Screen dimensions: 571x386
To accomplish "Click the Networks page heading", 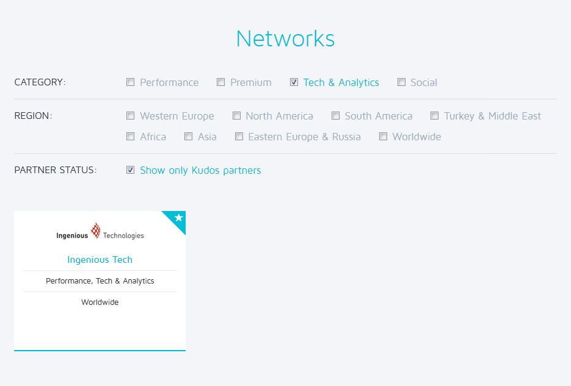I will (286, 38).
